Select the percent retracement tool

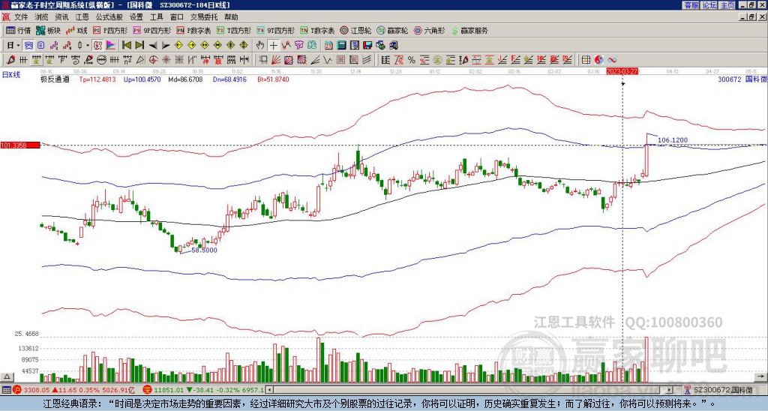(x=412, y=60)
